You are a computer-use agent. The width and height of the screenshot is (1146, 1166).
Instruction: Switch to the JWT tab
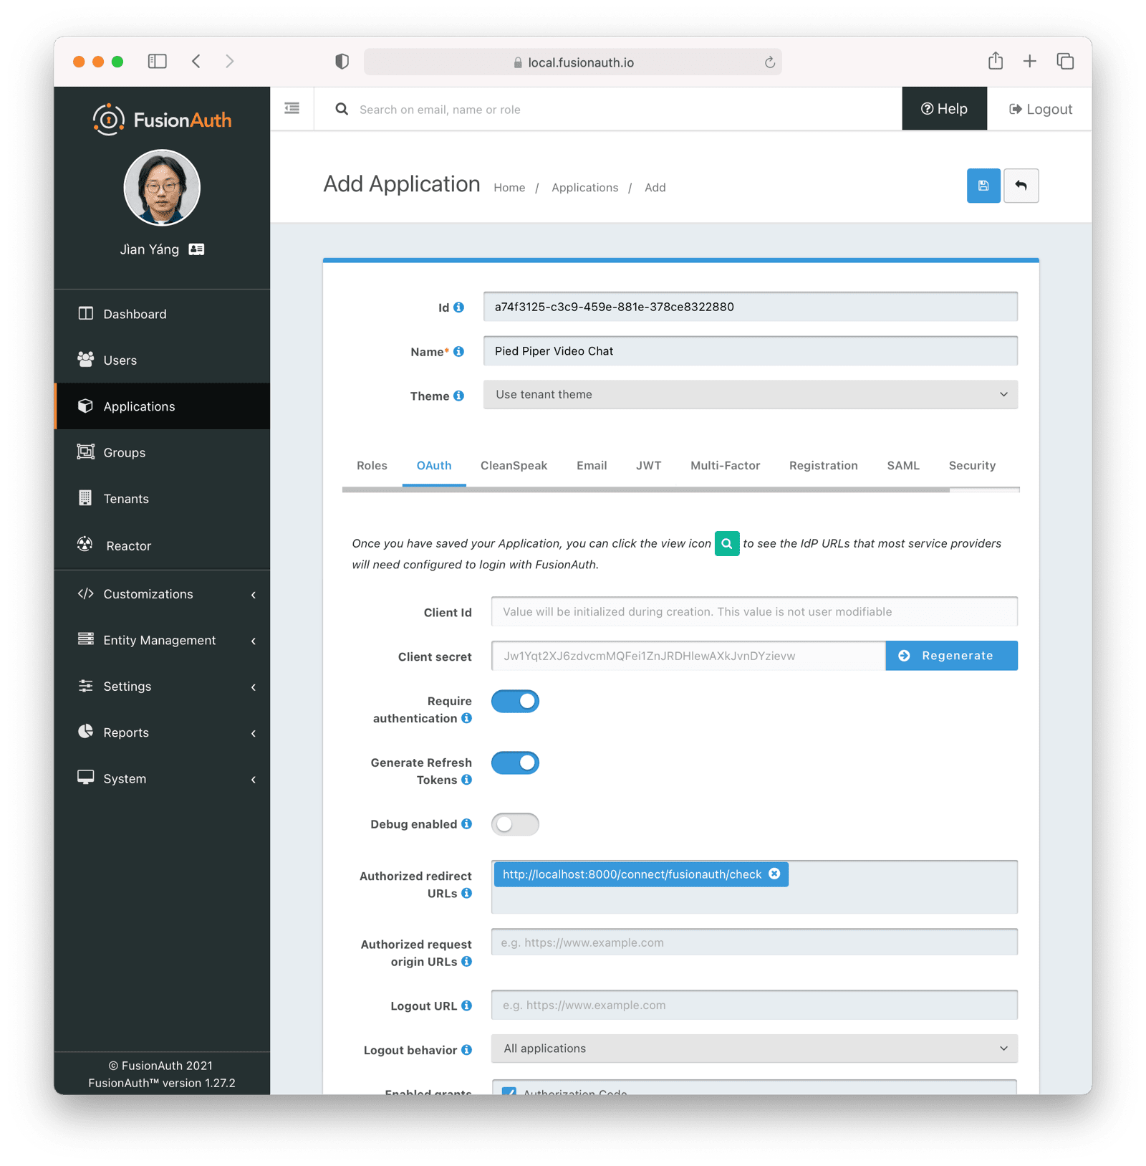coord(648,466)
